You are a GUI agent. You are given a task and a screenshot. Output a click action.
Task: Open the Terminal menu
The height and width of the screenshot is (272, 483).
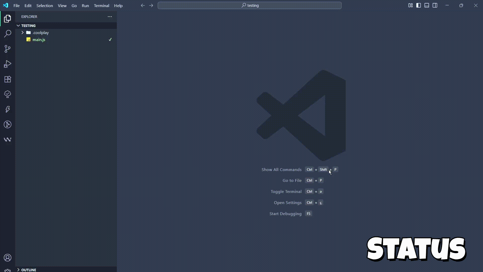point(101,6)
